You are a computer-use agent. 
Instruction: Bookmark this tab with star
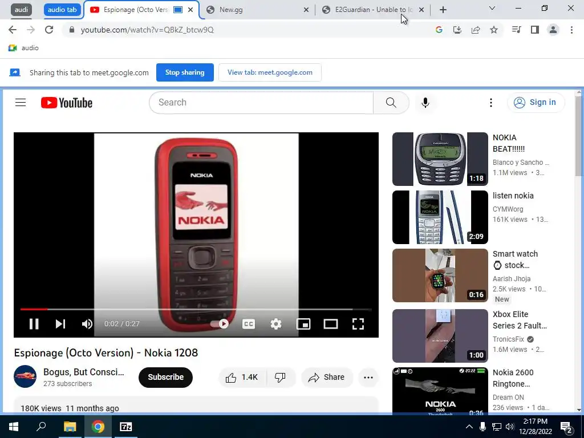coord(494,30)
